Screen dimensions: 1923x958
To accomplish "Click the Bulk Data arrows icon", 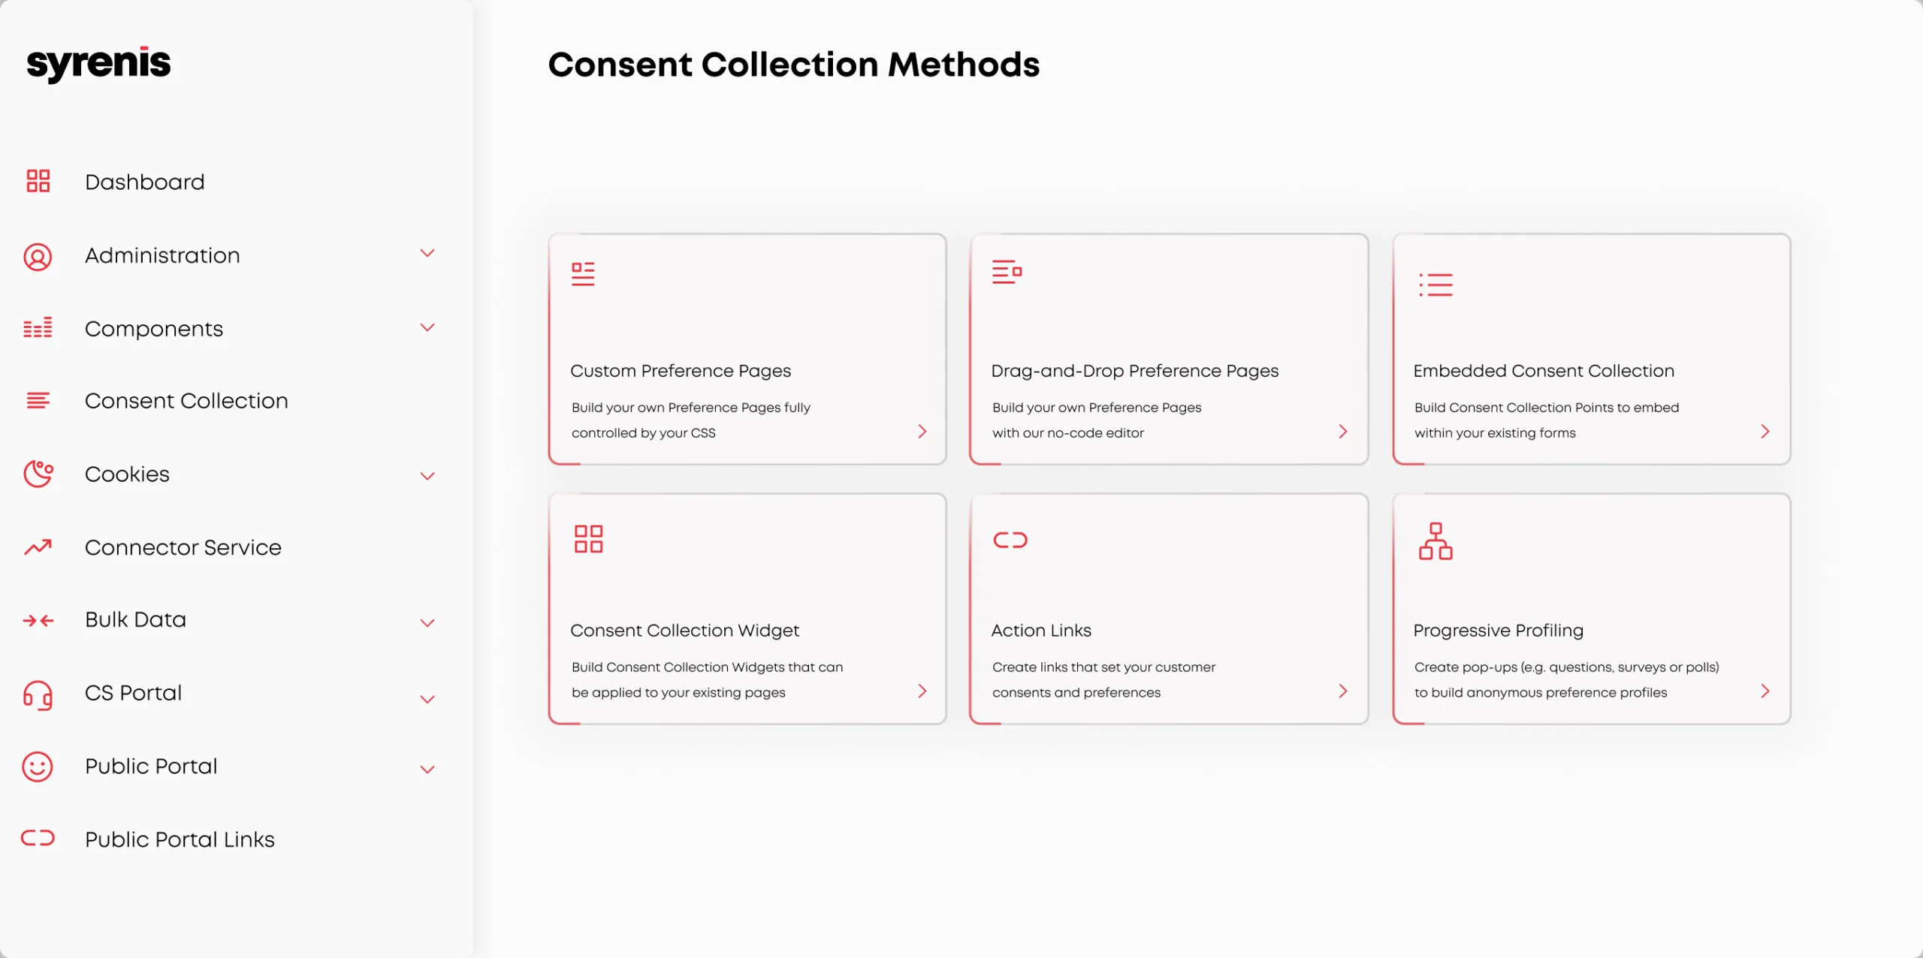I will coord(38,620).
